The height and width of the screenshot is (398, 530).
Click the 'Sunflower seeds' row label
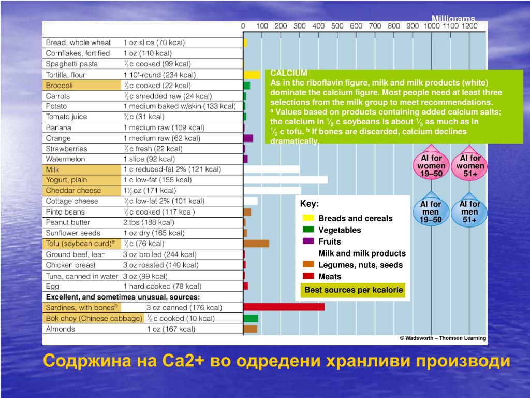point(73,233)
